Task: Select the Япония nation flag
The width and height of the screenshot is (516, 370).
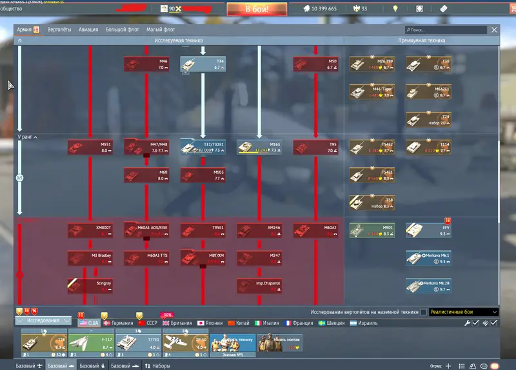Action: [209, 323]
